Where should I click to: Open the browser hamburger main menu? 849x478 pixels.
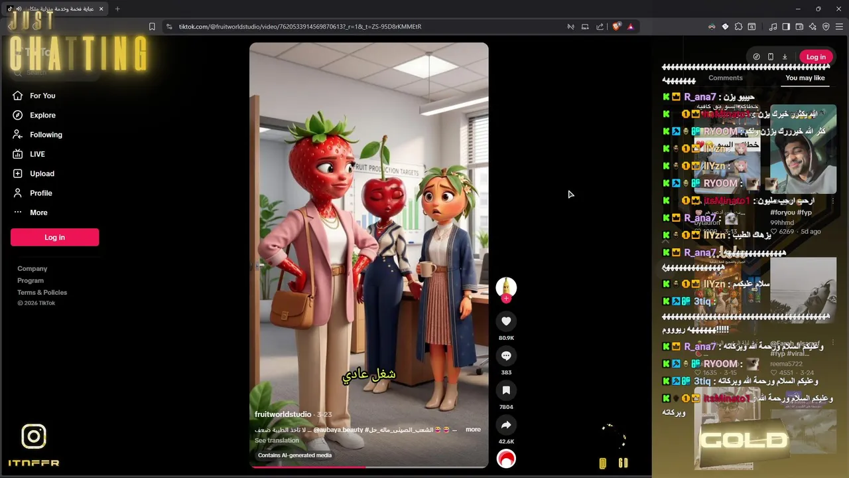(839, 27)
